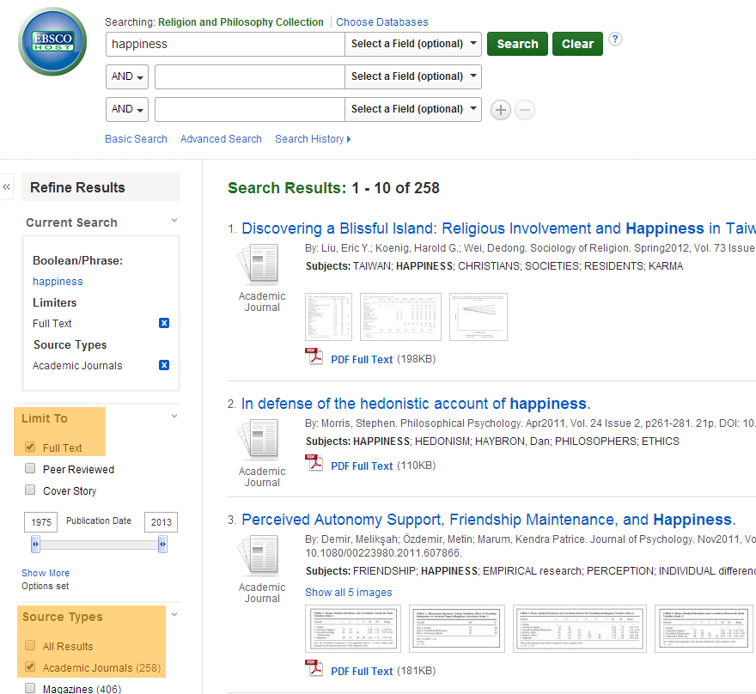Collapse the Limit To section chevron
Viewport: 756px width, 694px height.
[x=174, y=417]
